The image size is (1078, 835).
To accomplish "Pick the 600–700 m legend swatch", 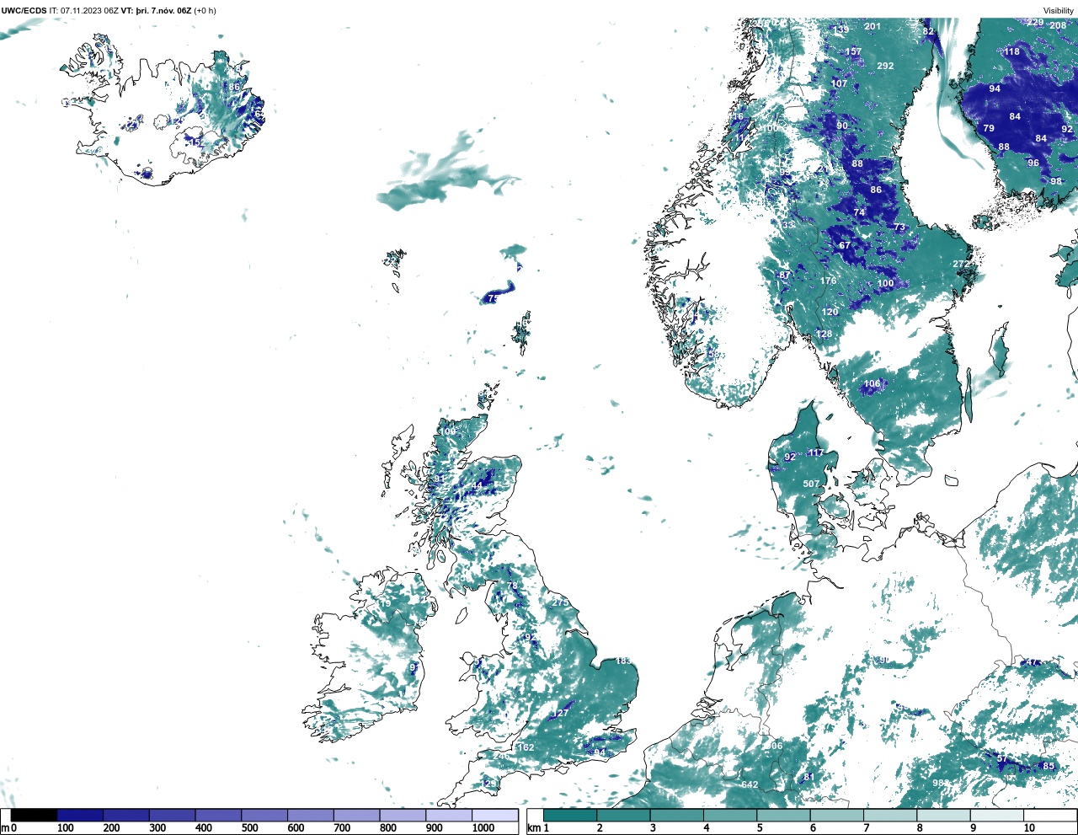I will pyautogui.click(x=310, y=816).
